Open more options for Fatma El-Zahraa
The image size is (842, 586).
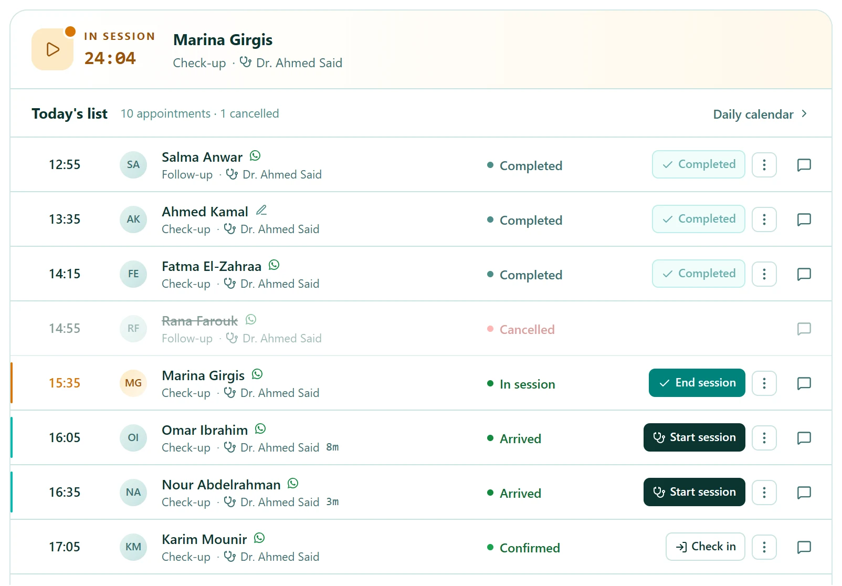(764, 274)
